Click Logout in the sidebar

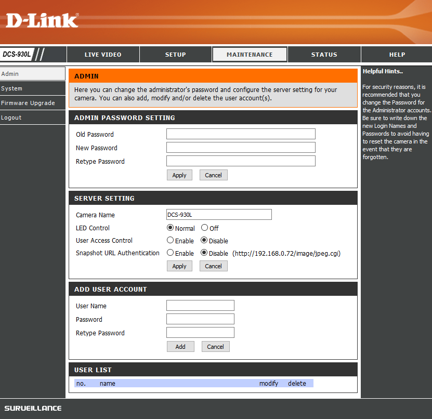click(x=33, y=117)
